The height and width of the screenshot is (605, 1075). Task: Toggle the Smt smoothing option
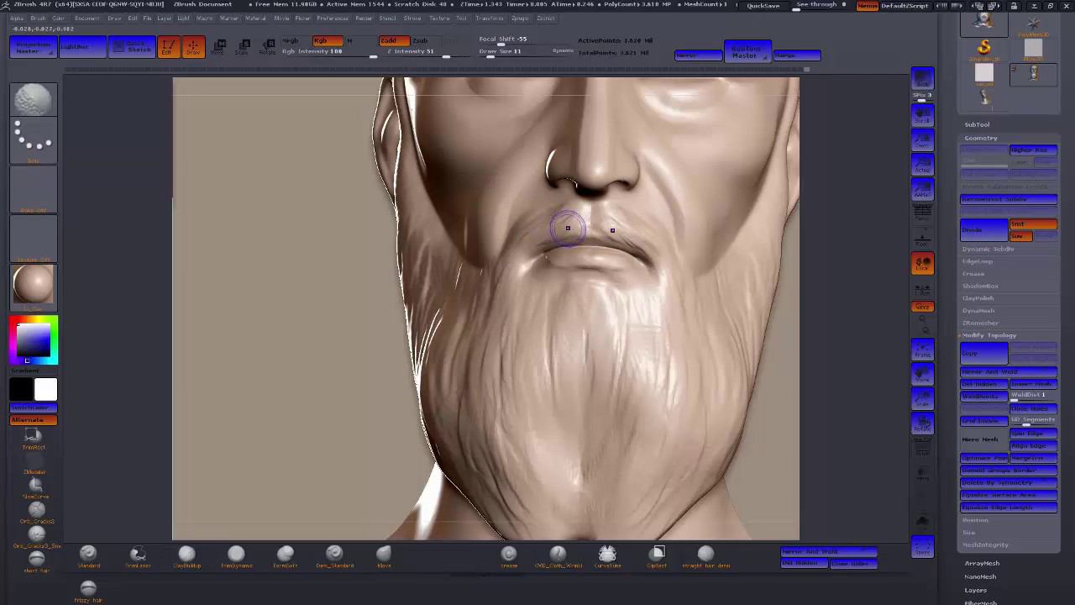click(1032, 224)
